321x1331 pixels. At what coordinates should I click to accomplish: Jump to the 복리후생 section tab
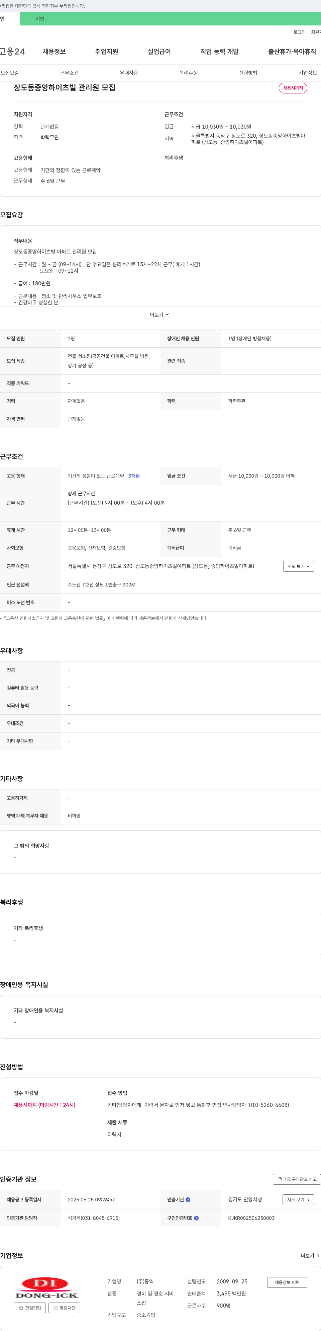click(188, 73)
